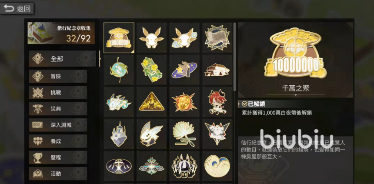Select the explosion burst badge
This screenshot has width=374, height=184.
(x=184, y=102)
